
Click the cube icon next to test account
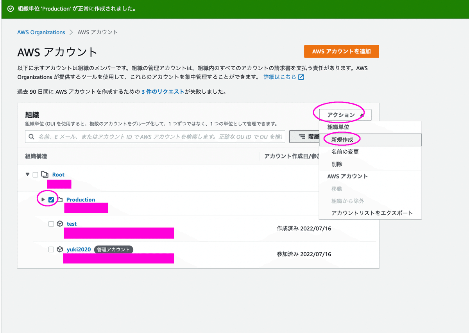click(60, 224)
